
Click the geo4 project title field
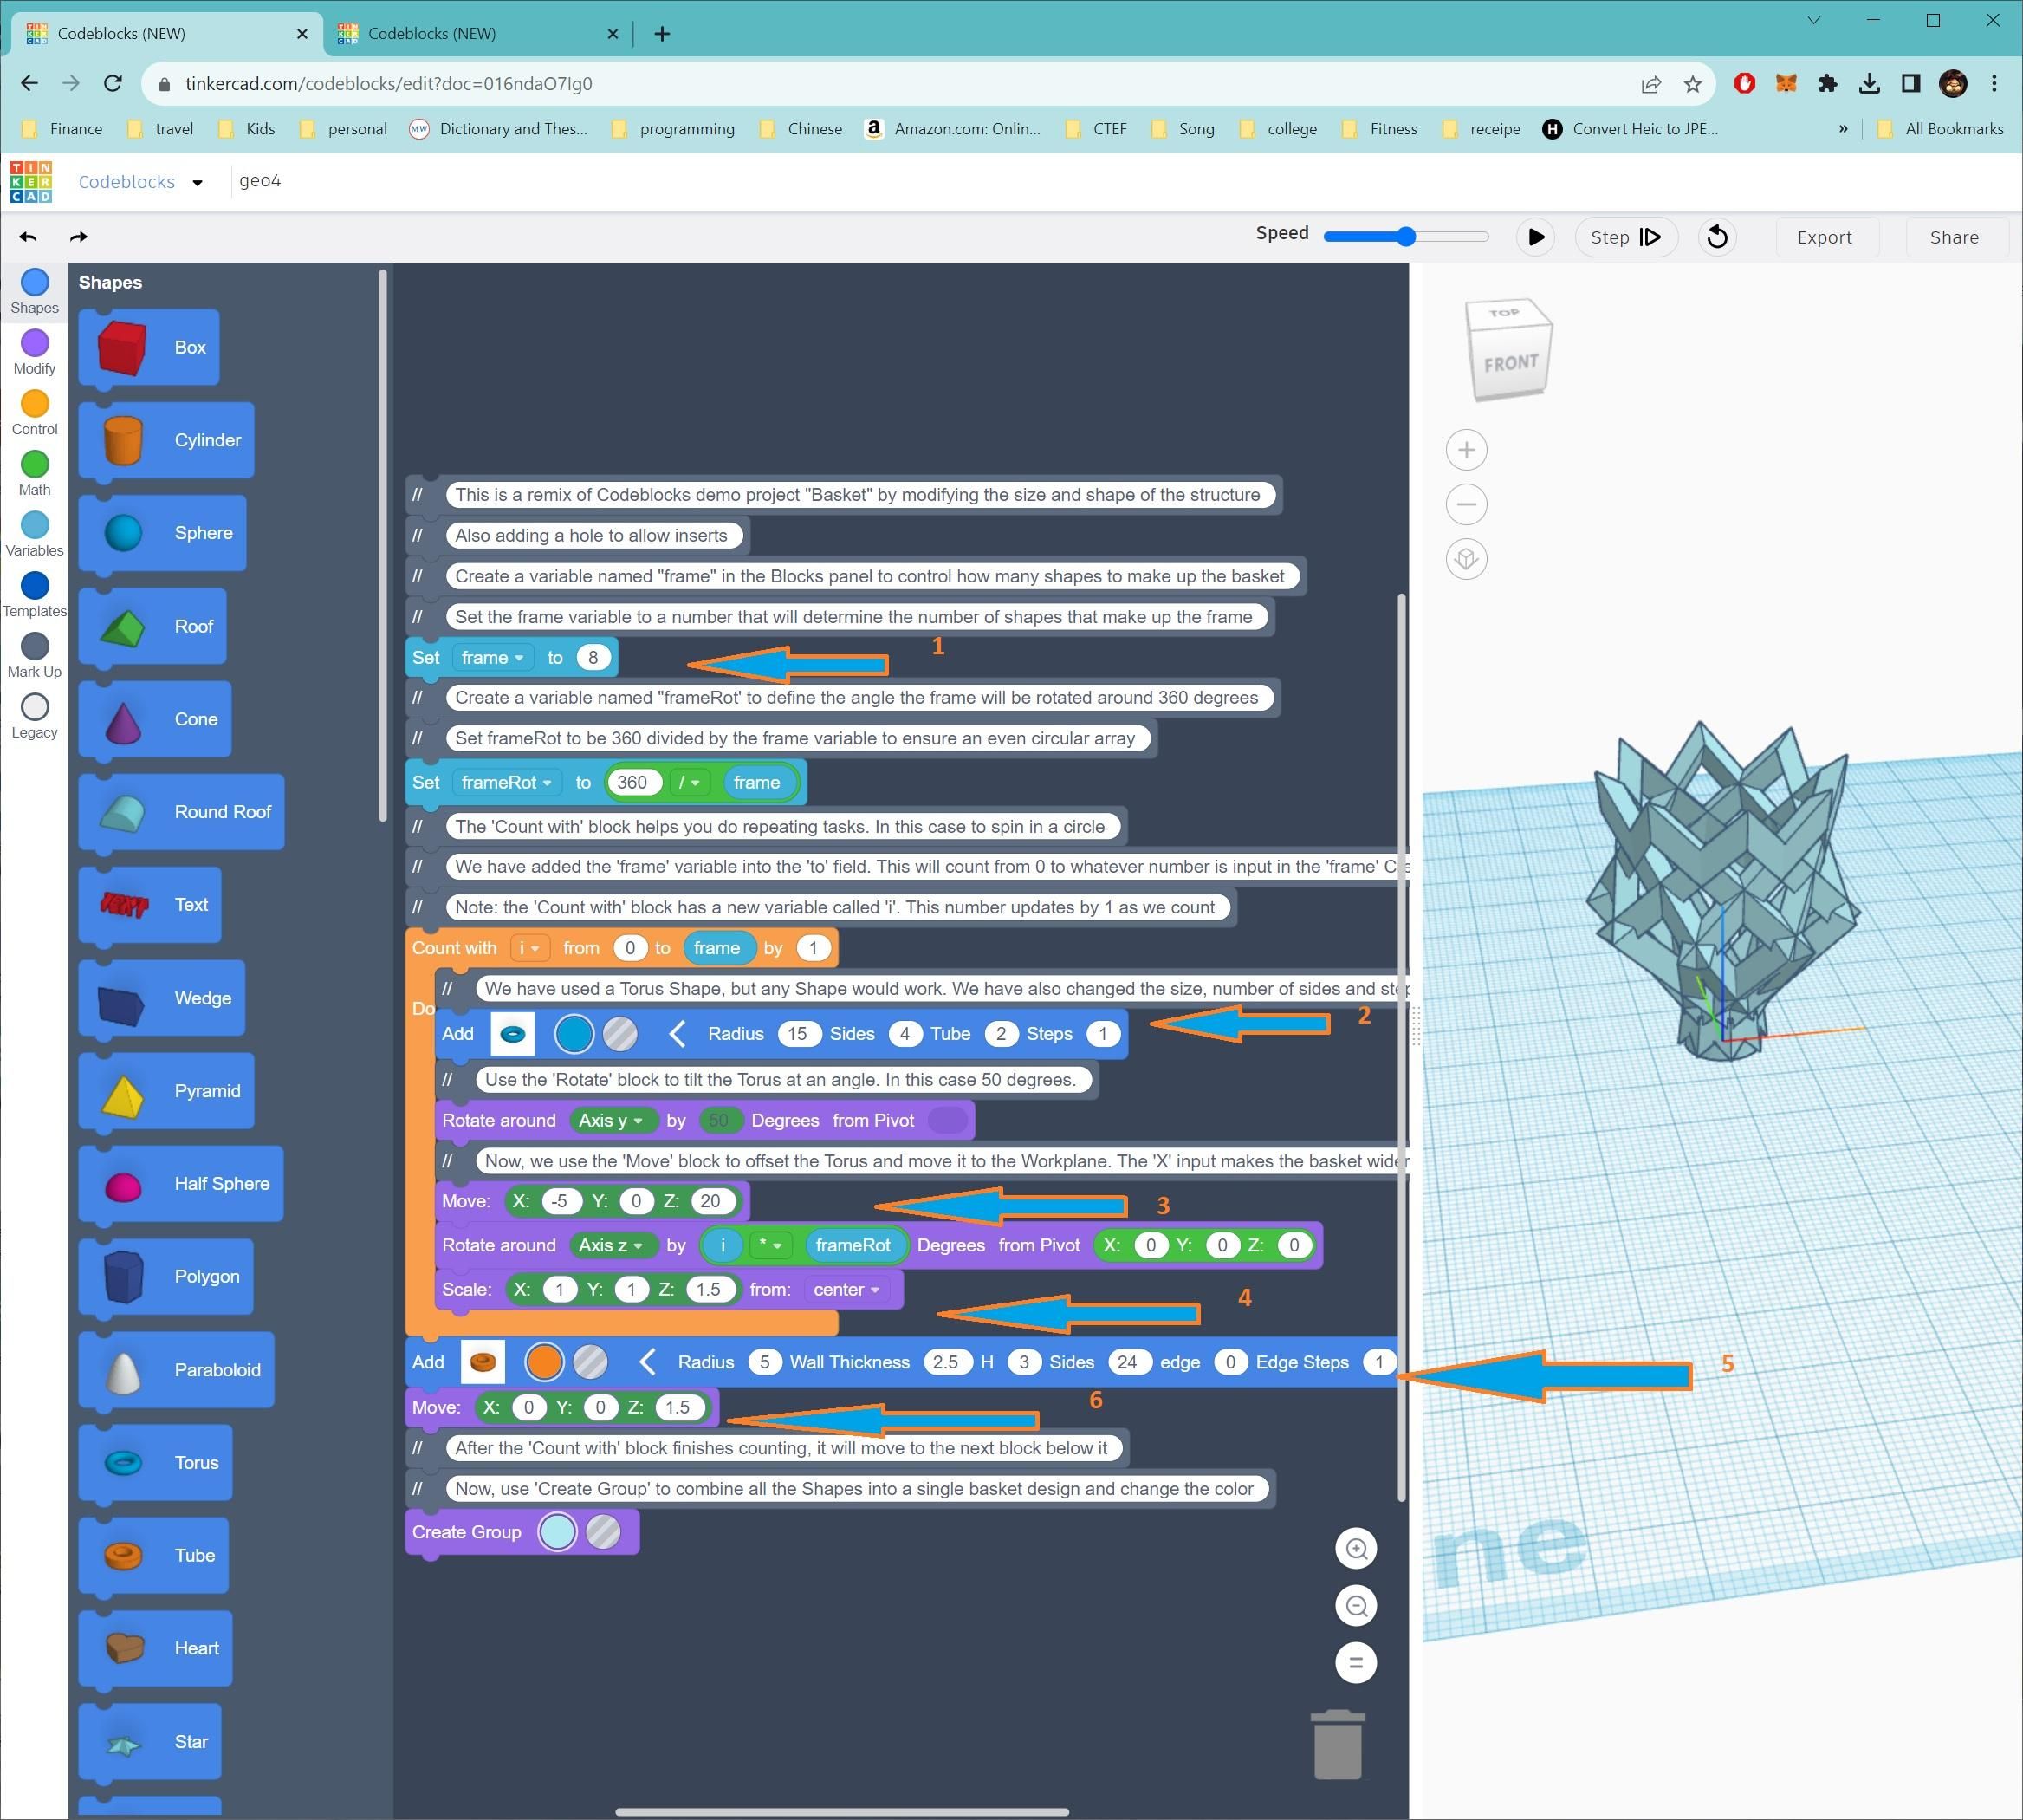coord(260,181)
